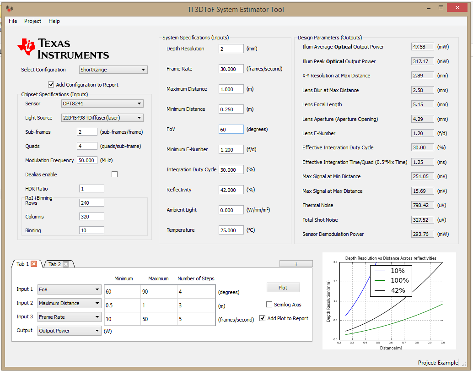Click the Illum Average Optical Output Power value
Image resolution: width=473 pixels, height=371 pixels.
(x=422, y=47)
